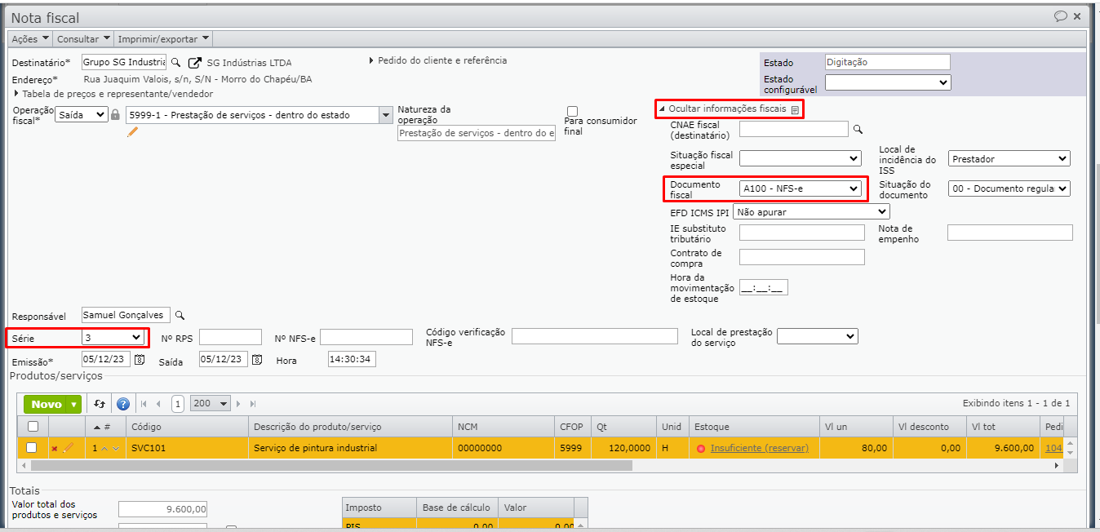
Task: Delete item SVC101 with the red X
Action: tap(55, 448)
